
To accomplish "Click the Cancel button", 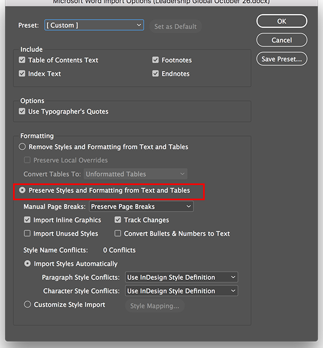I will [282, 40].
